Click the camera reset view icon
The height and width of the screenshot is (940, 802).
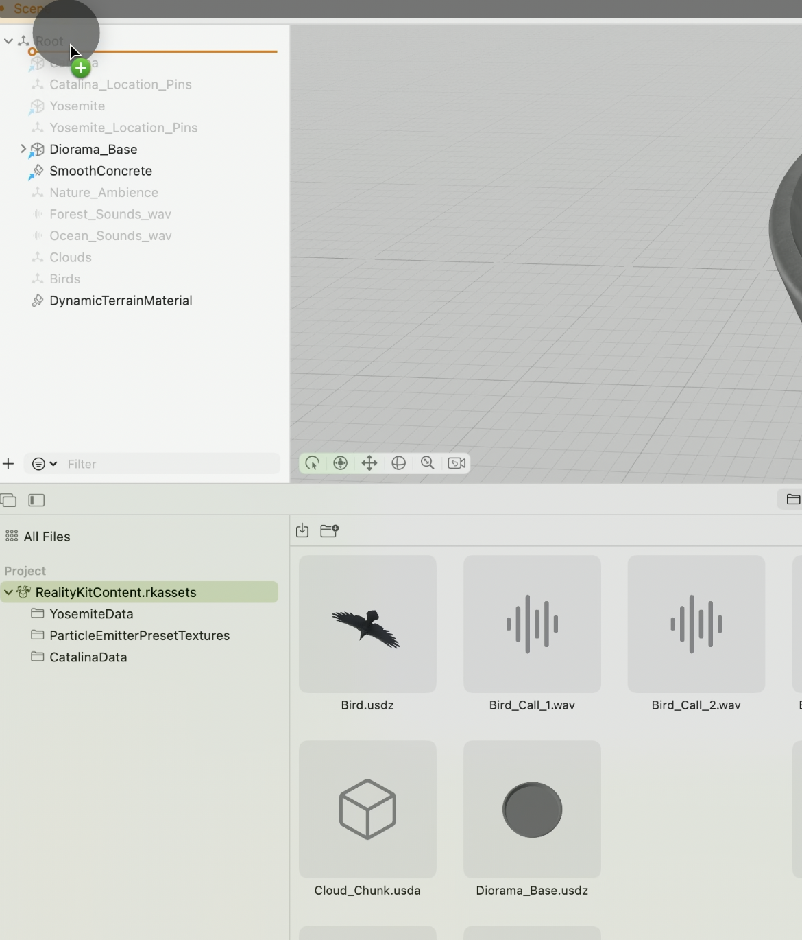(x=457, y=463)
